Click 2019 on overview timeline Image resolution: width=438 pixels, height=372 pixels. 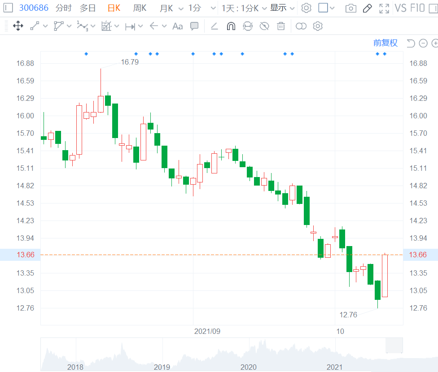point(162,367)
